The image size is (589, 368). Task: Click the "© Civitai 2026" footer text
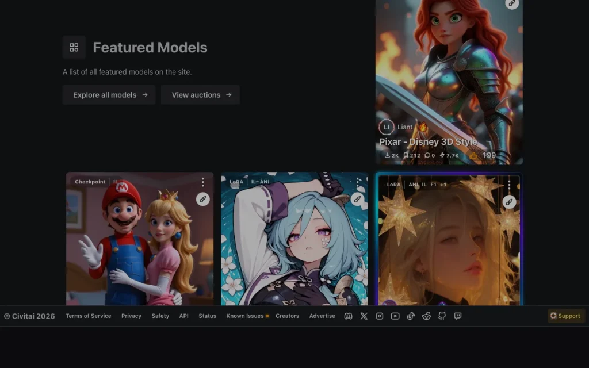point(29,316)
